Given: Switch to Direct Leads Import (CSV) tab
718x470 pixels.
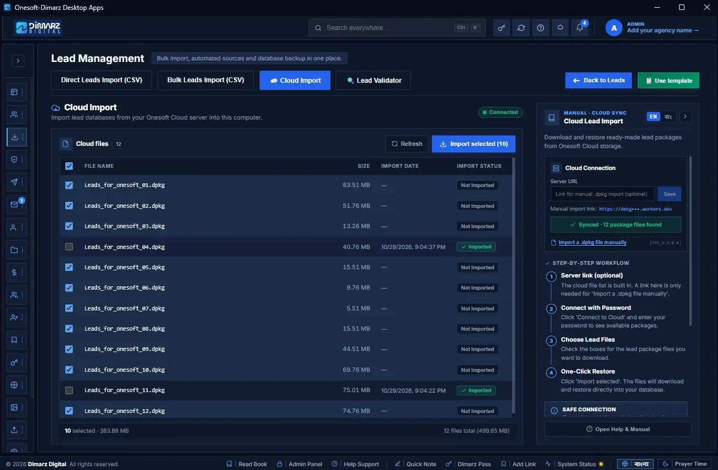Looking at the screenshot, I should 102,80.
